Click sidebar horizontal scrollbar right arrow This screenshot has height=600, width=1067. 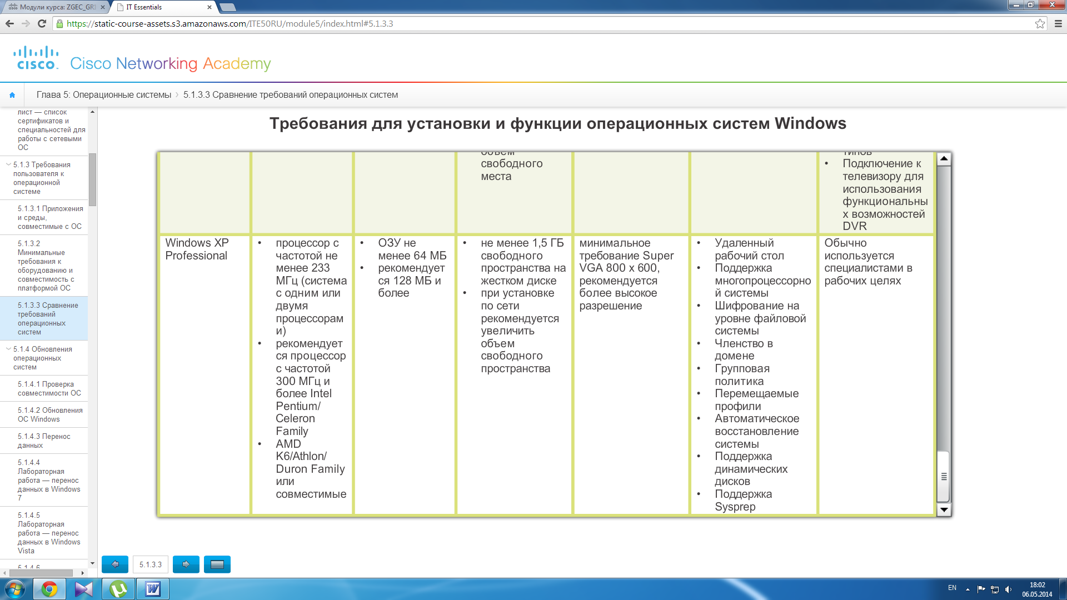tap(83, 573)
